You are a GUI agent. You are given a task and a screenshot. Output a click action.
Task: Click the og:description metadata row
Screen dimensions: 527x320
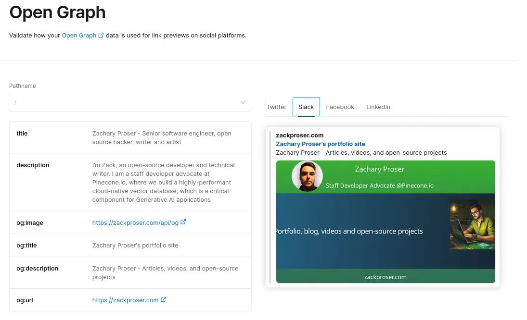[130, 272]
